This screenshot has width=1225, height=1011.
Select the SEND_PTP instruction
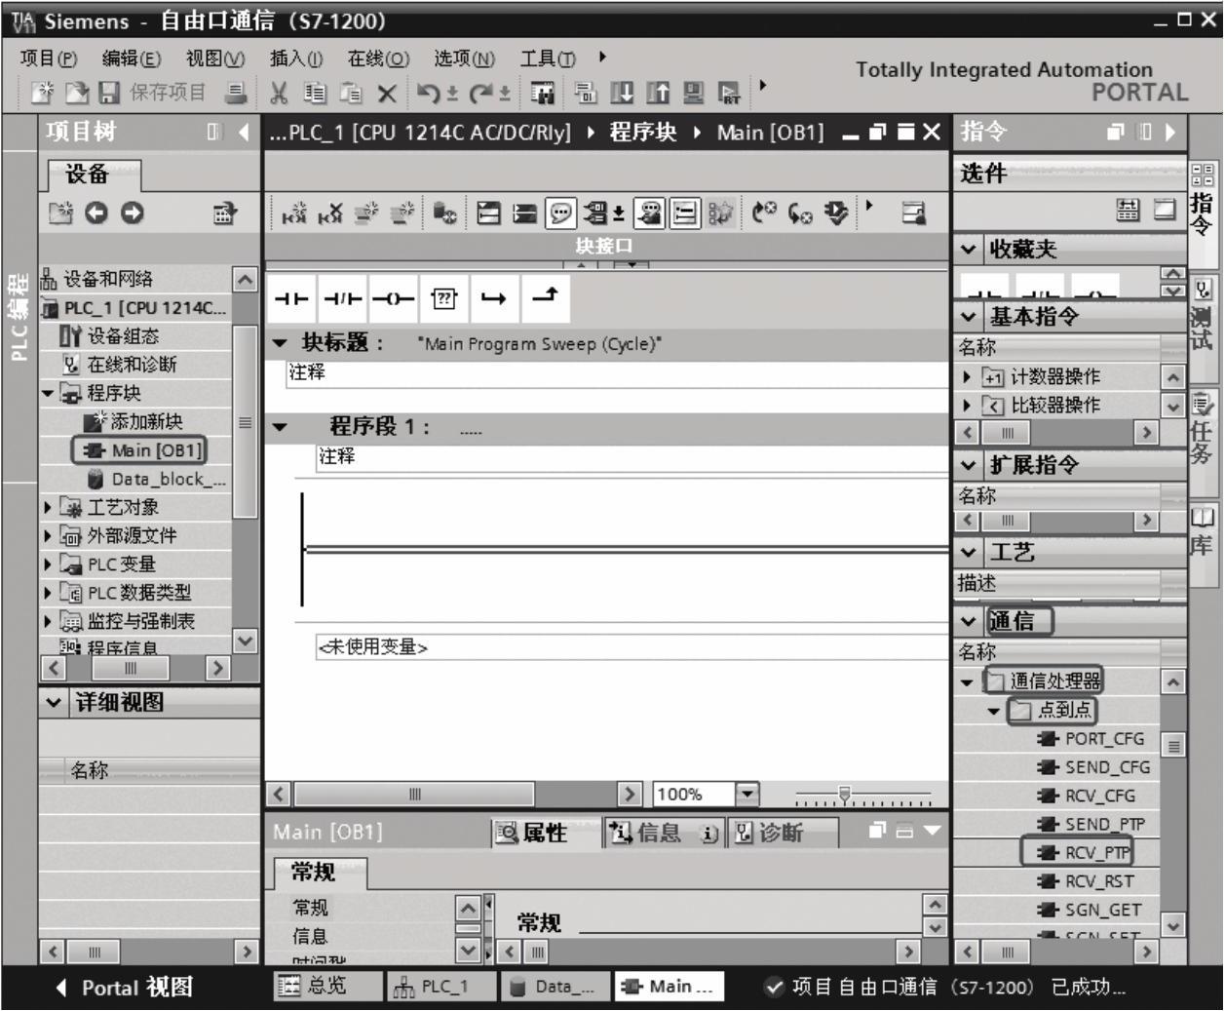point(1091,824)
